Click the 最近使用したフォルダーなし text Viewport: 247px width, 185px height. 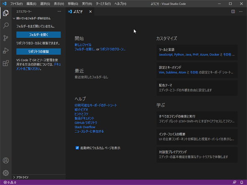(x=91, y=77)
